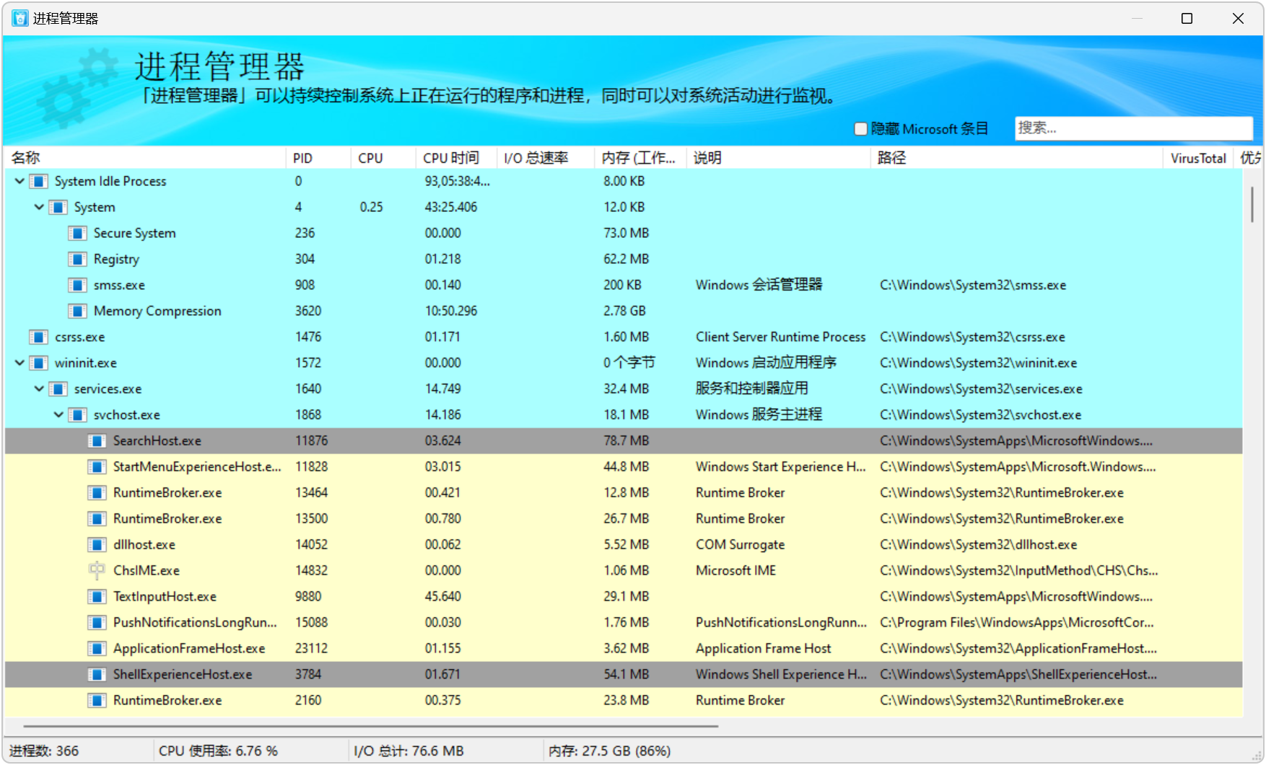1266x765 pixels.
Task: Sort by the 名称 column header
Action: [146, 158]
